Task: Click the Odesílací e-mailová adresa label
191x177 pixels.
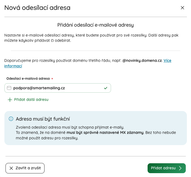Action: (x=28, y=79)
